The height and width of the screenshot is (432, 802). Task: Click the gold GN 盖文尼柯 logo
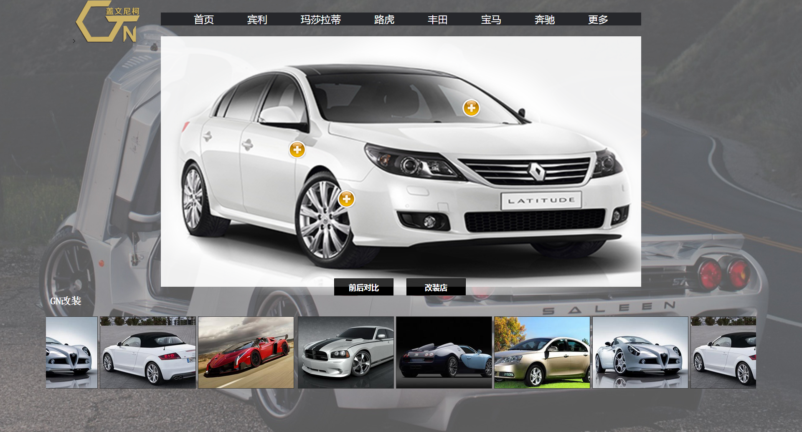pos(107,21)
